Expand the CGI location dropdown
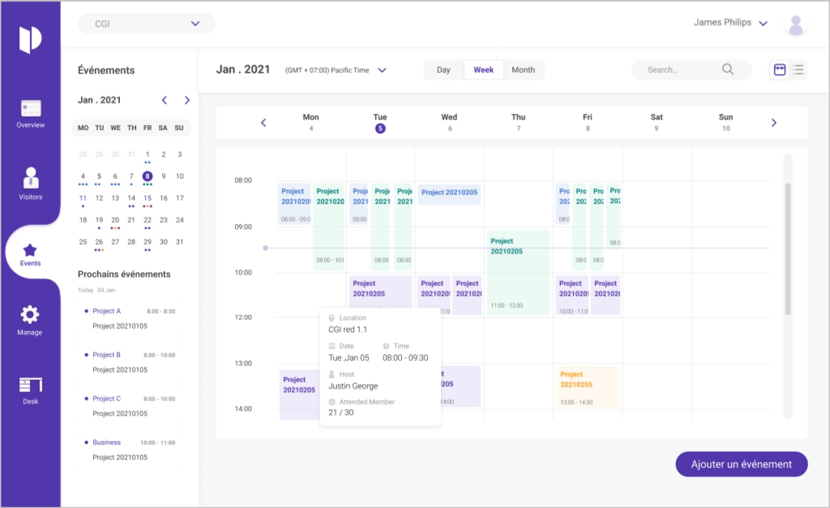The height and width of the screenshot is (508, 830). point(195,24)
